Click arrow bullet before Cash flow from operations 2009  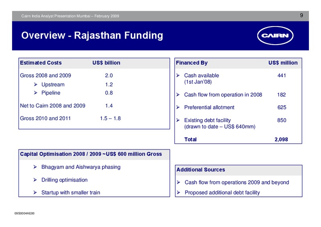tap(179, 182)
